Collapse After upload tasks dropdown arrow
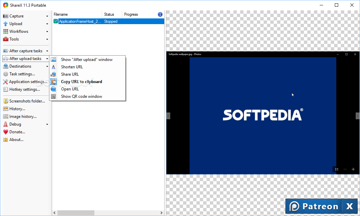360x216 pixels. click(x=47, y=59)
